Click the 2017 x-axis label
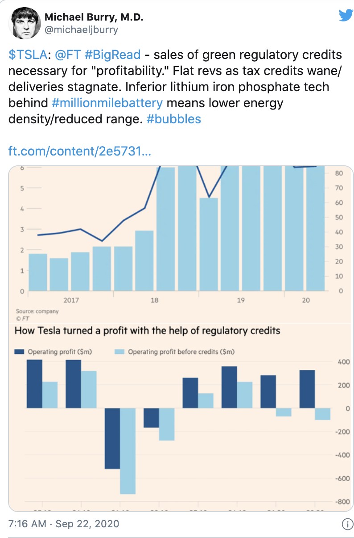The height and width of the screenshot is (538, 354). coord(71,301)
